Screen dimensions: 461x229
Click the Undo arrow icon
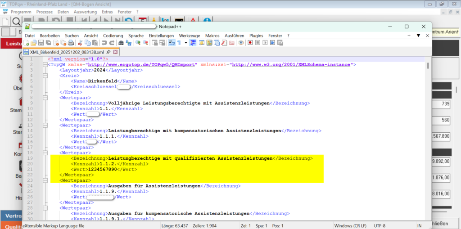[x=104, y=43]
